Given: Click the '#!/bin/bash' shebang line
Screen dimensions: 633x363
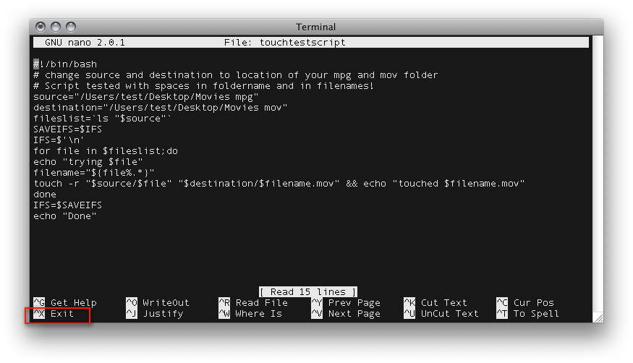Looking at the screenshot, I should click(x=65, y=64).
